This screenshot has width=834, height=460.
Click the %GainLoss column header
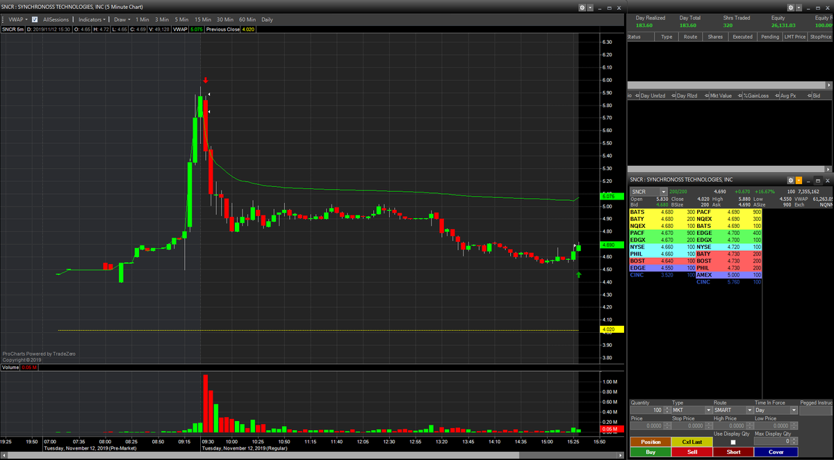click(x=755, y=96)
